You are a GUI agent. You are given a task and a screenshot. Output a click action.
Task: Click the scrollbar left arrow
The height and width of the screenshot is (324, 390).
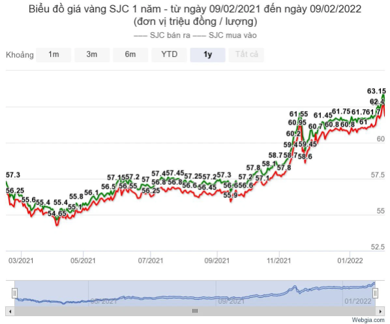coord(10,312)
